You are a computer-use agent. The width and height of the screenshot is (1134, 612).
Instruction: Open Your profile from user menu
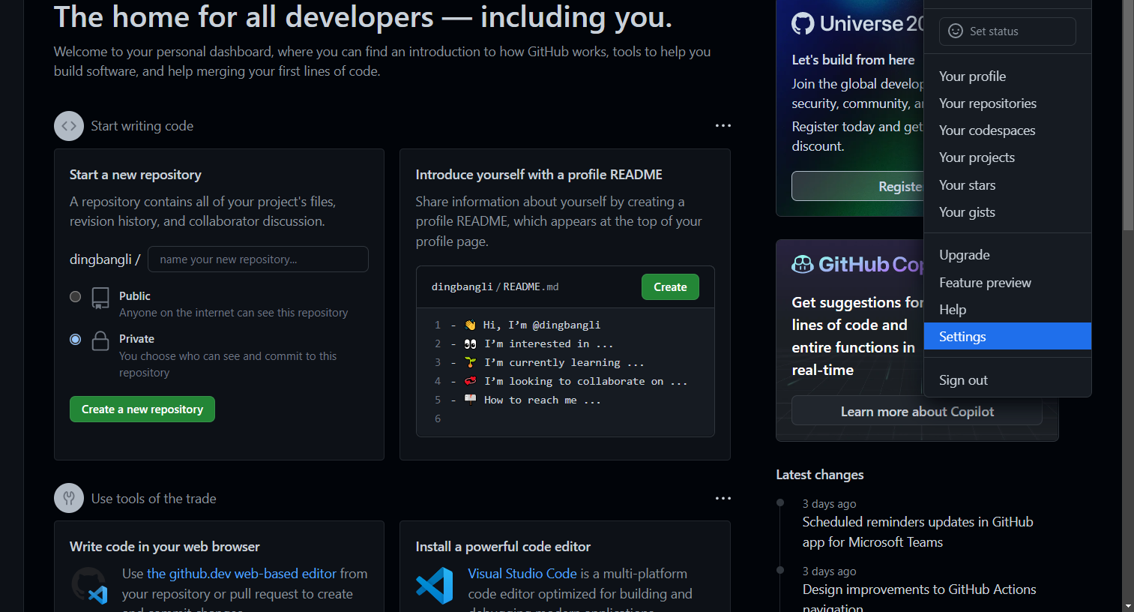click(1007, 76)
